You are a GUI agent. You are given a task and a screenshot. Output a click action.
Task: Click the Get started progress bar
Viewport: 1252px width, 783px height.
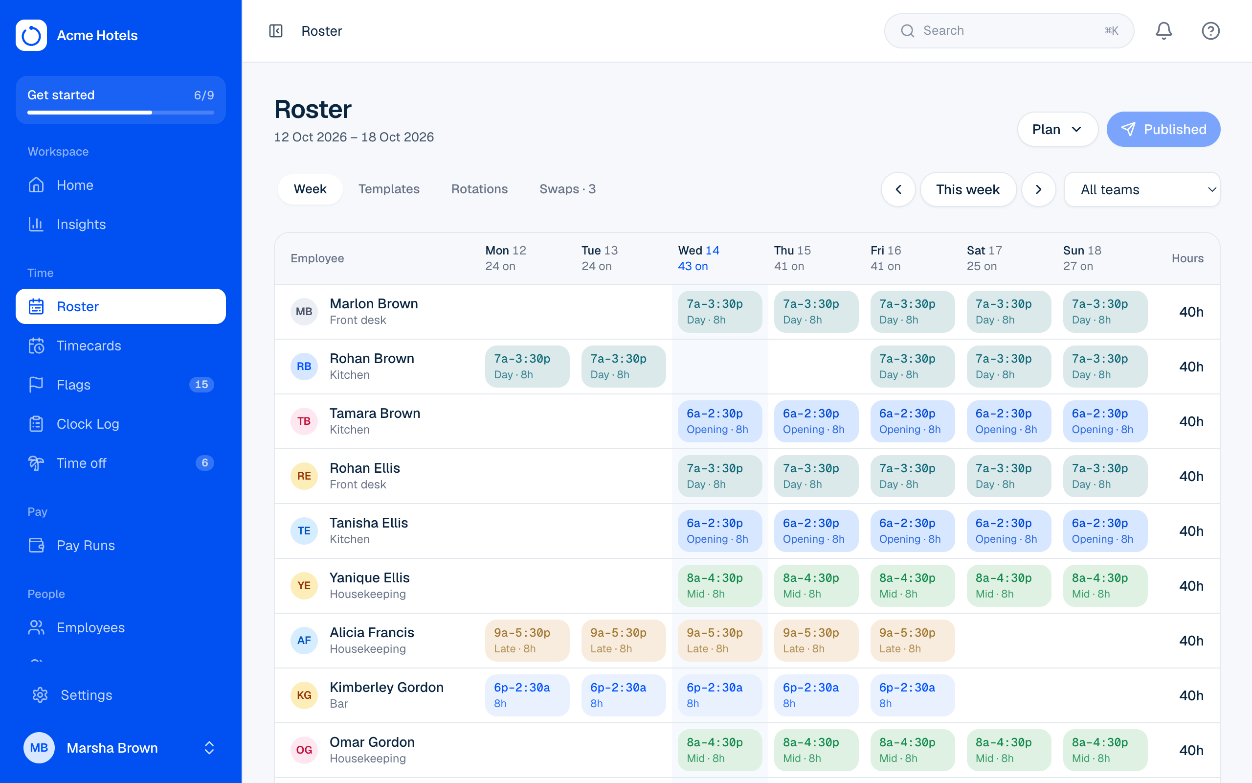coord(120,113)
